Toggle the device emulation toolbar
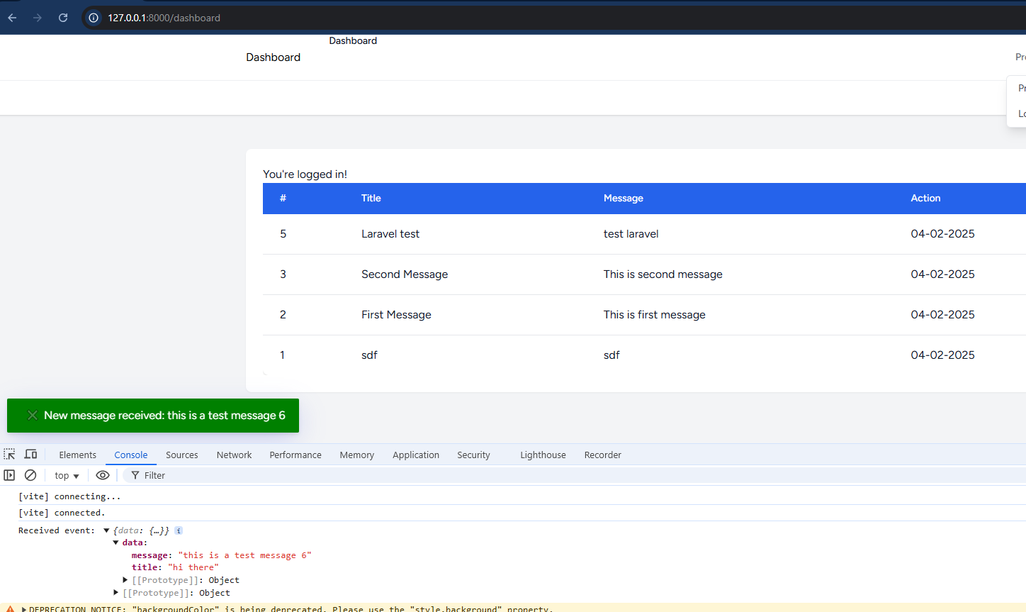The image size is (1026, 612). (30, 454)
